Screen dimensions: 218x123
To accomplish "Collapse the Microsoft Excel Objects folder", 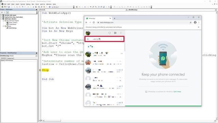I will [3, 20].
